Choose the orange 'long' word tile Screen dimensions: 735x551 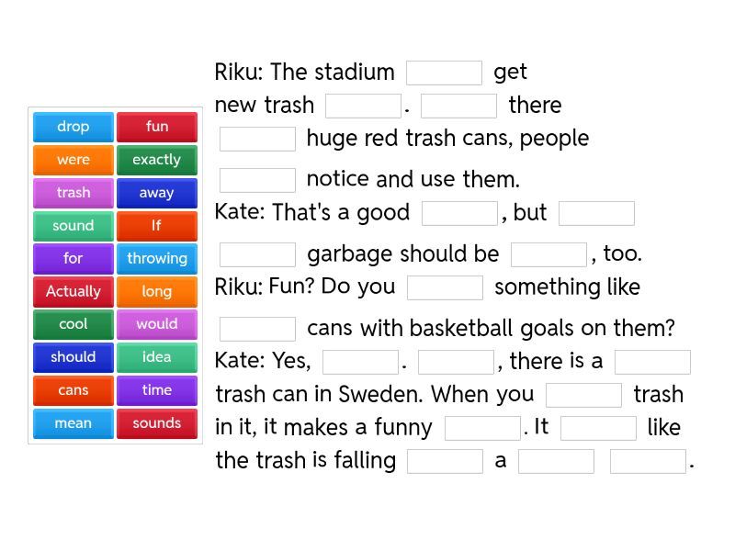coord(157,291)
